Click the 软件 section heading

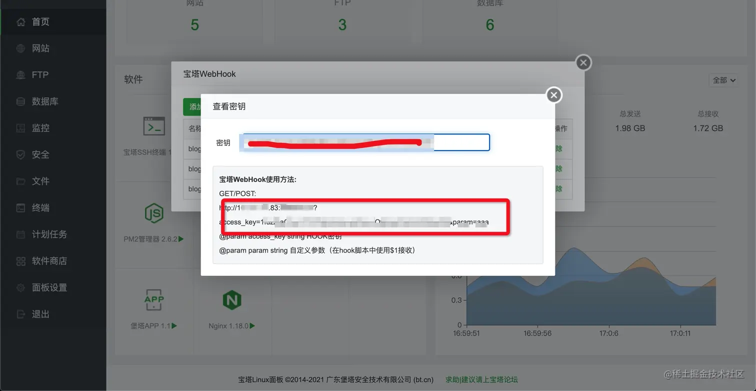click(133, 79)
